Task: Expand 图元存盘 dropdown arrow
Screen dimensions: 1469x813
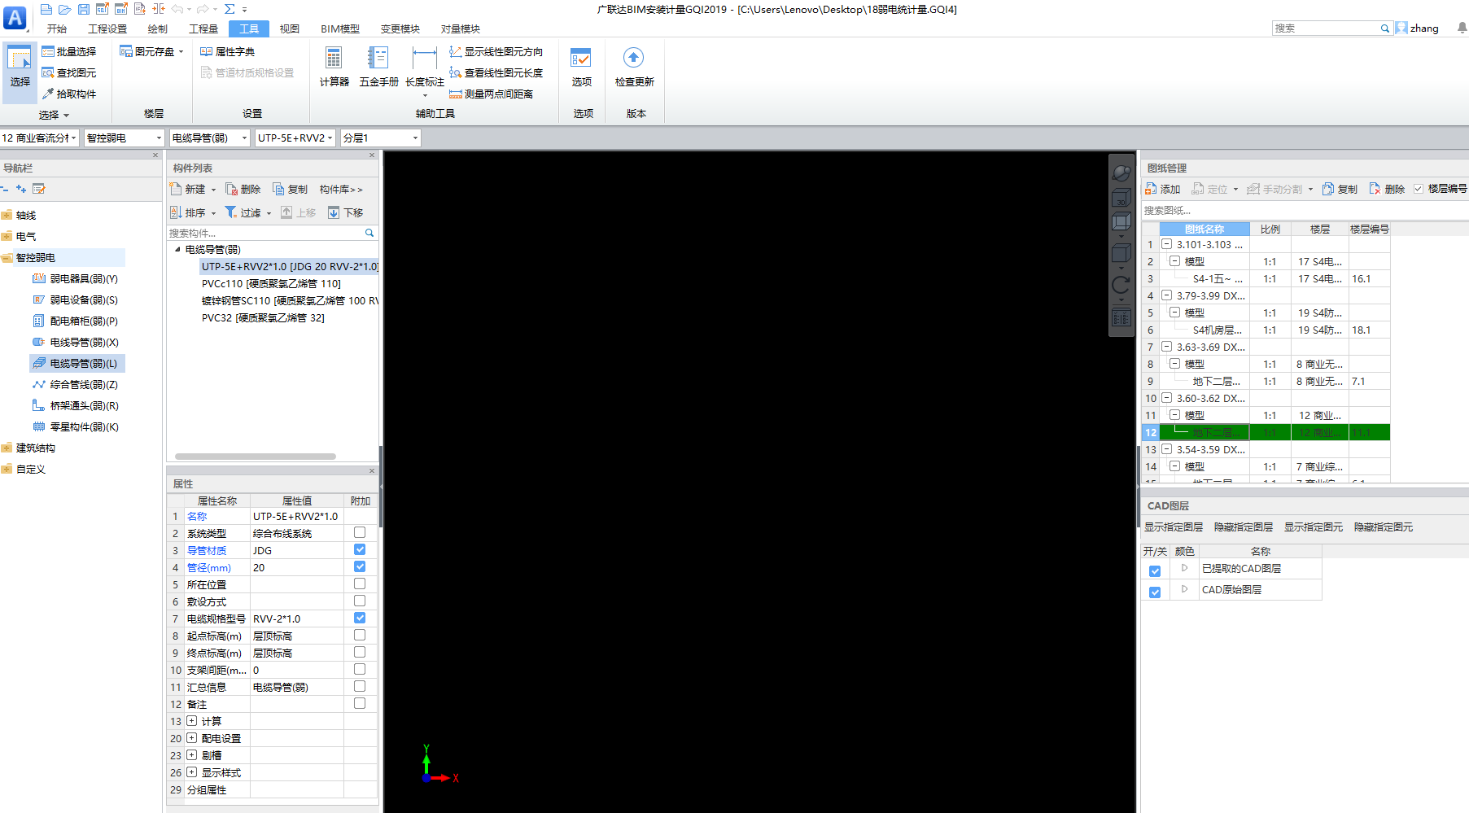Action: pos(181,51)
